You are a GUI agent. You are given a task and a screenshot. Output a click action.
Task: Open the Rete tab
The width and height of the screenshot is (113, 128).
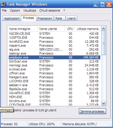(x=60, y=18)
